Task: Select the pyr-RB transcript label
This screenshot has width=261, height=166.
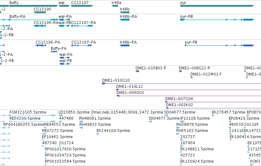Action: (x=186, y=17)
